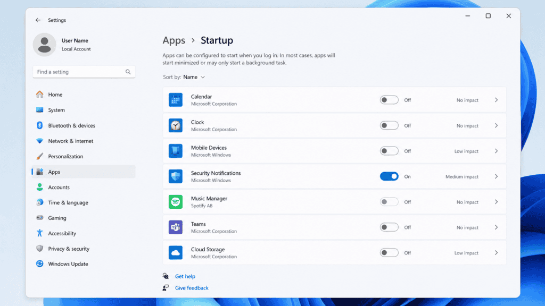Screen dimensions: 545x306
Task: Click the Security Notifications shield icon
Action: [x=176, y=176]
